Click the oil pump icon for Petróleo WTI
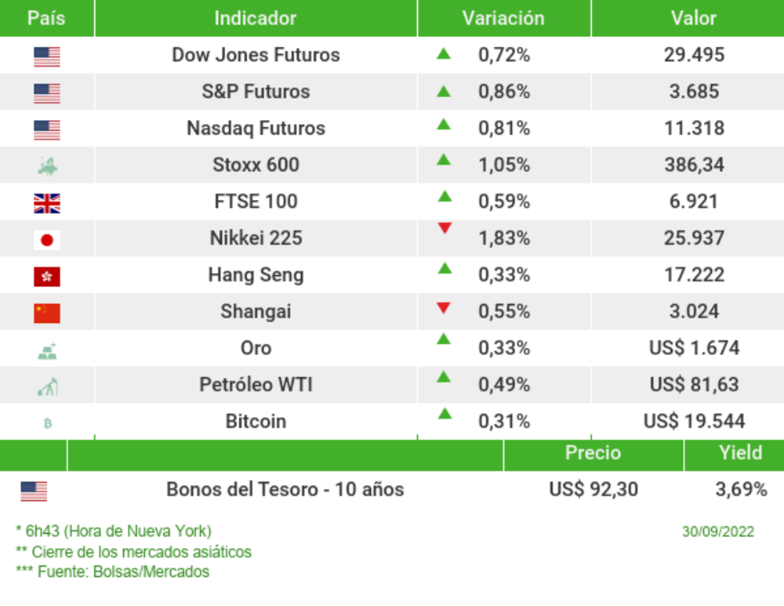The image size is (784, 606). pyautogui.click(x=48, y=386)
